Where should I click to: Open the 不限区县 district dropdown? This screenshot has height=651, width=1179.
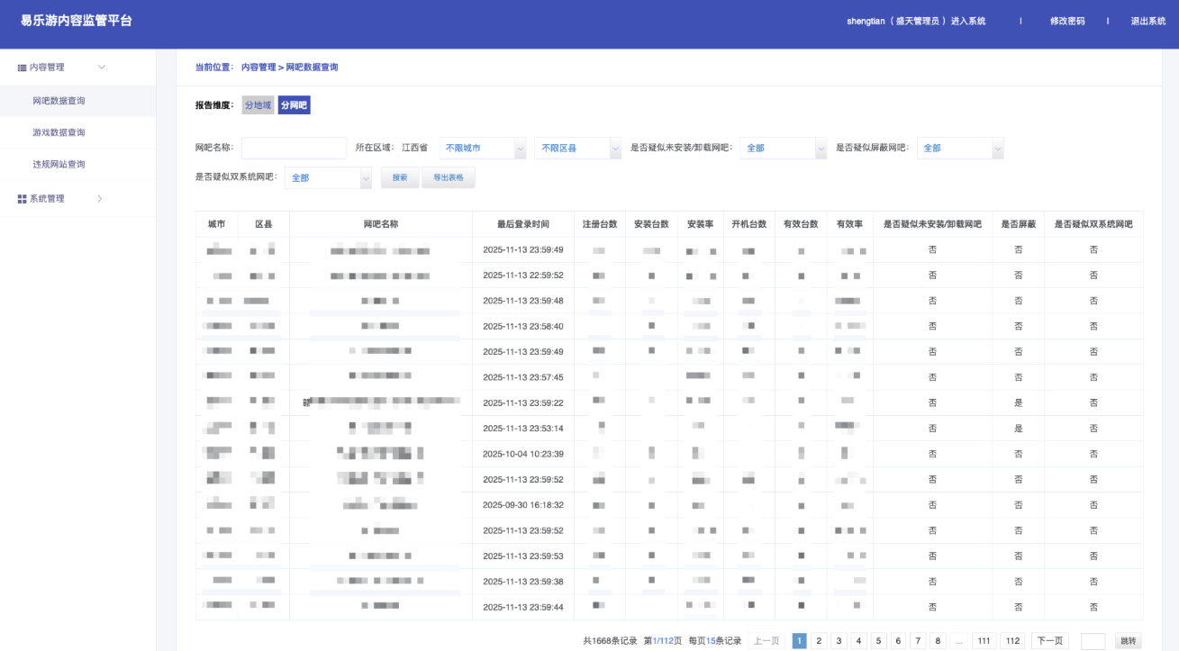[577, 149]
